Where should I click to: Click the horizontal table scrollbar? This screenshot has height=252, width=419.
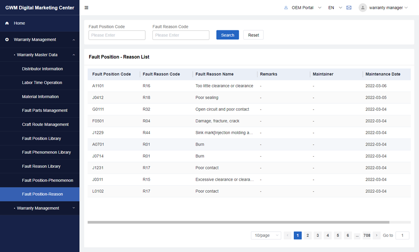(238, 222)
